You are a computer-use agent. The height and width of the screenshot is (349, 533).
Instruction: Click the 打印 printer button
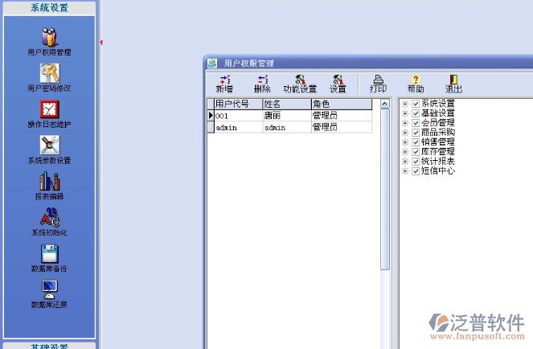pos(378,83)
